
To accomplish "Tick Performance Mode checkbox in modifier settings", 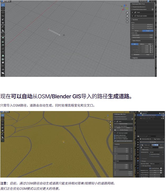I will [150, 155].
